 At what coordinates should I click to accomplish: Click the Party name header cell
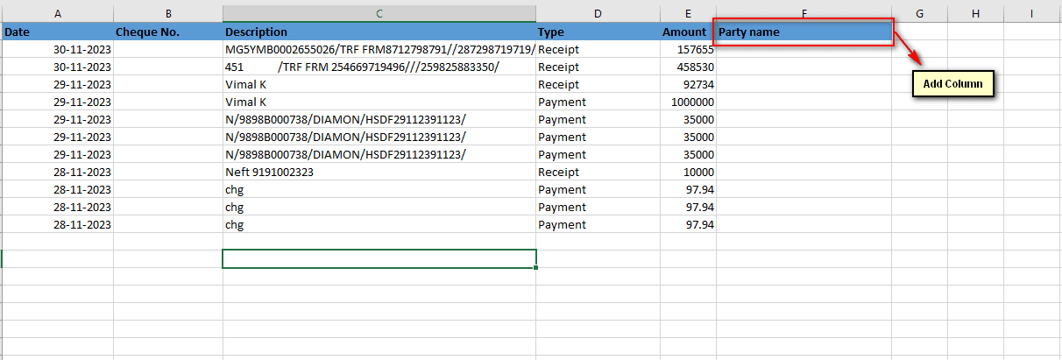point(804,32)
